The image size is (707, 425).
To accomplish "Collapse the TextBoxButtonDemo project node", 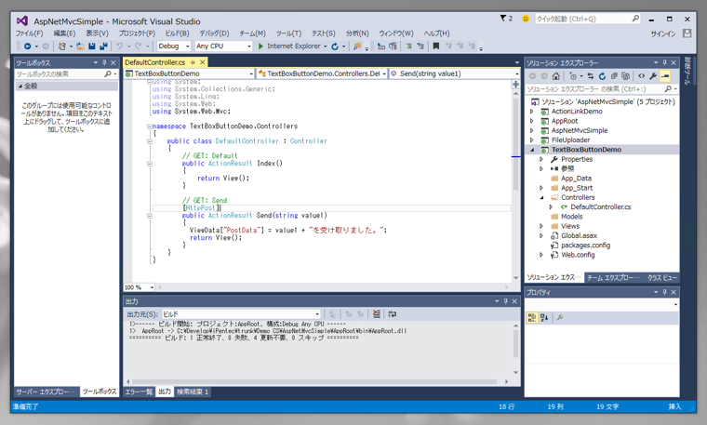I will point(531,150).
